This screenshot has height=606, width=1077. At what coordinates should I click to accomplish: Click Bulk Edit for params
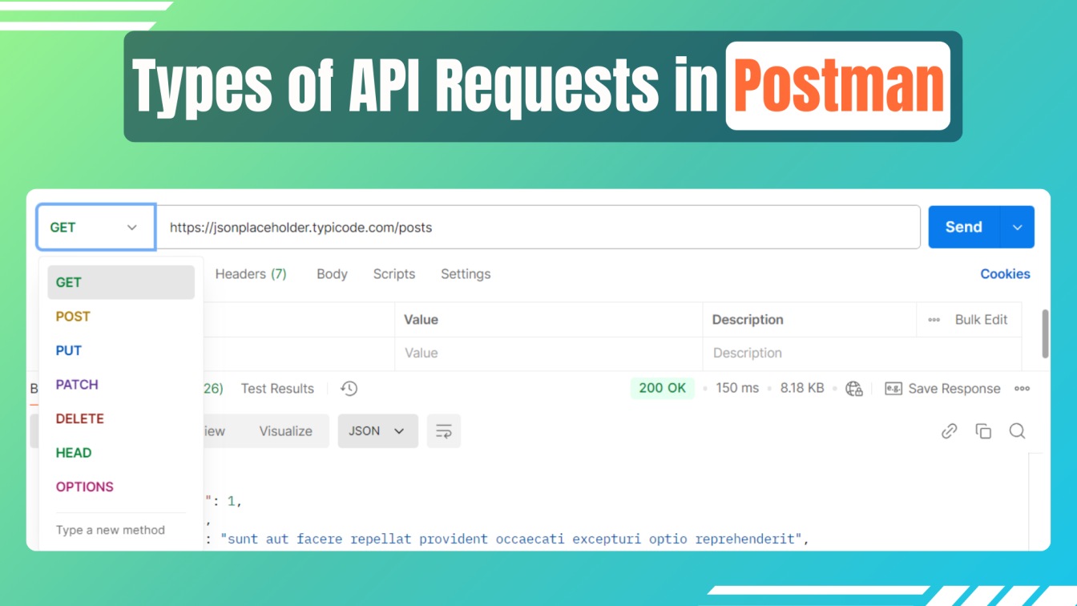(981, 319)
